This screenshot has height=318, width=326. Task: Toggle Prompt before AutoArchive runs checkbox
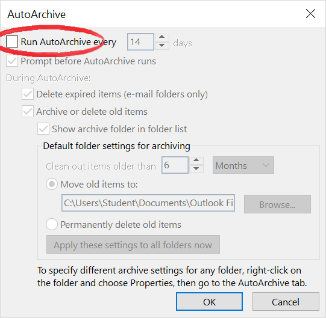(x=12, y=61)
